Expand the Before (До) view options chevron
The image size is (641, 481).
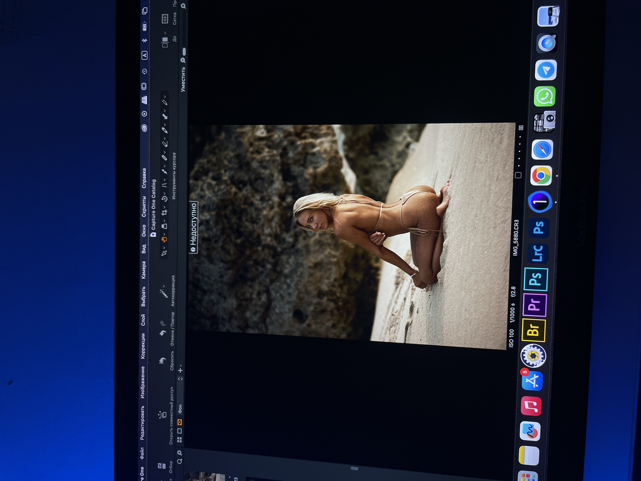(x=165, y=33)
